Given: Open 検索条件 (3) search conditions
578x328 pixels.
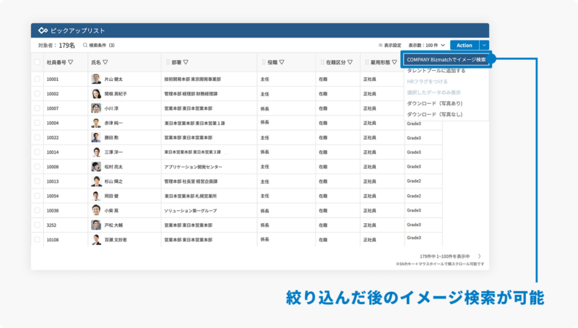Looking at the screenshot, I should 99,46.
